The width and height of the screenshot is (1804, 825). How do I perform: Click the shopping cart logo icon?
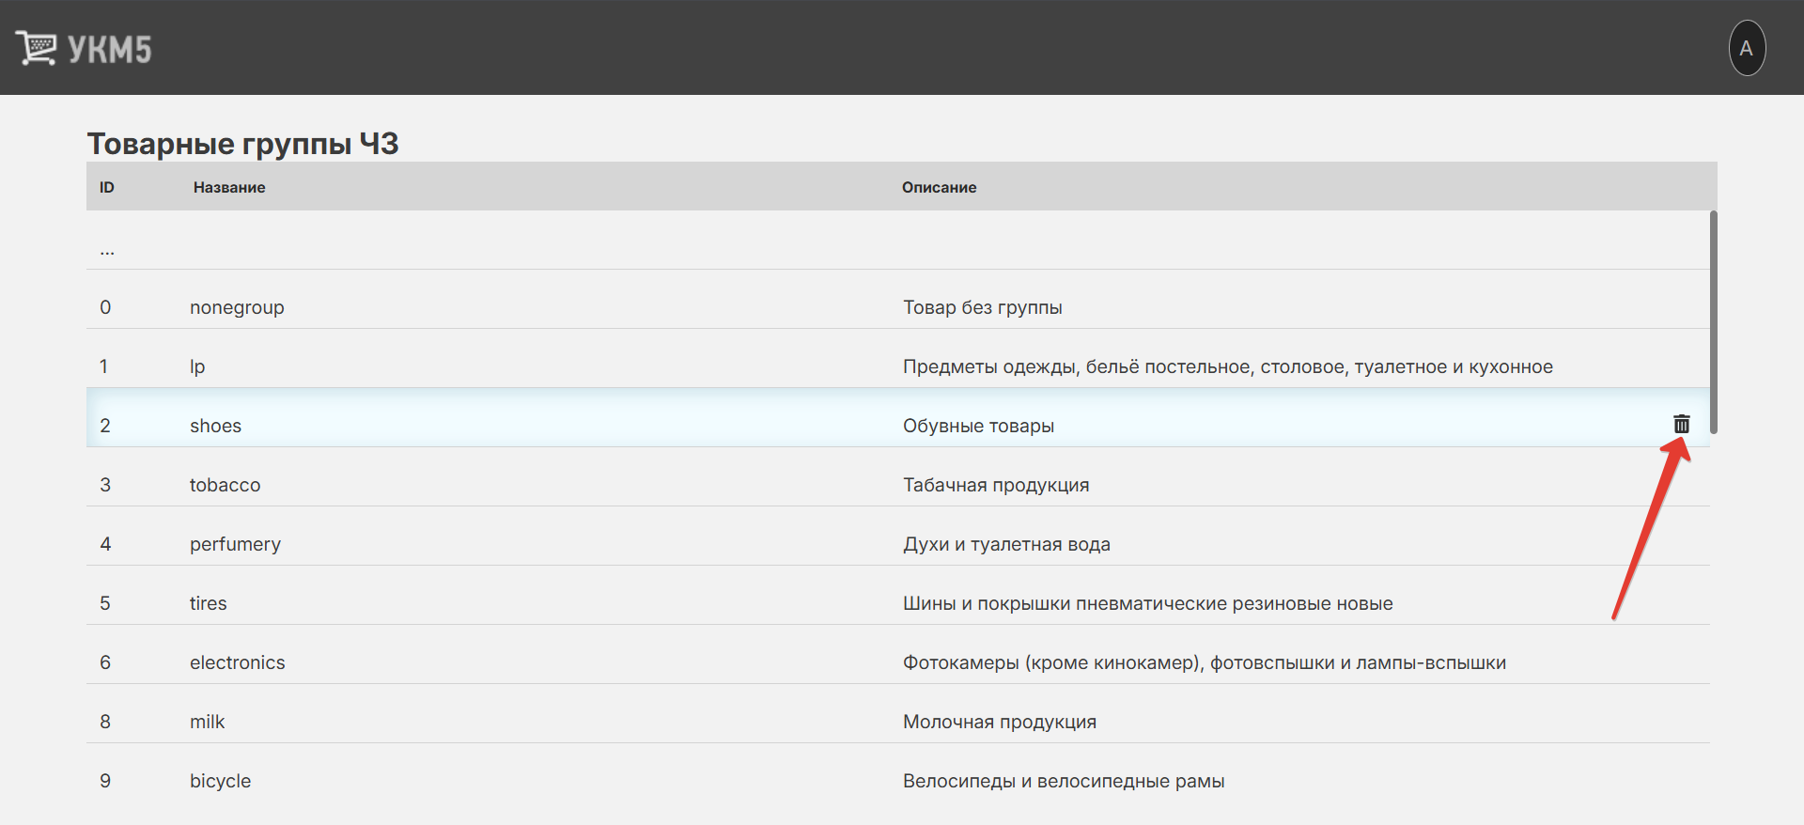[36, 48]
